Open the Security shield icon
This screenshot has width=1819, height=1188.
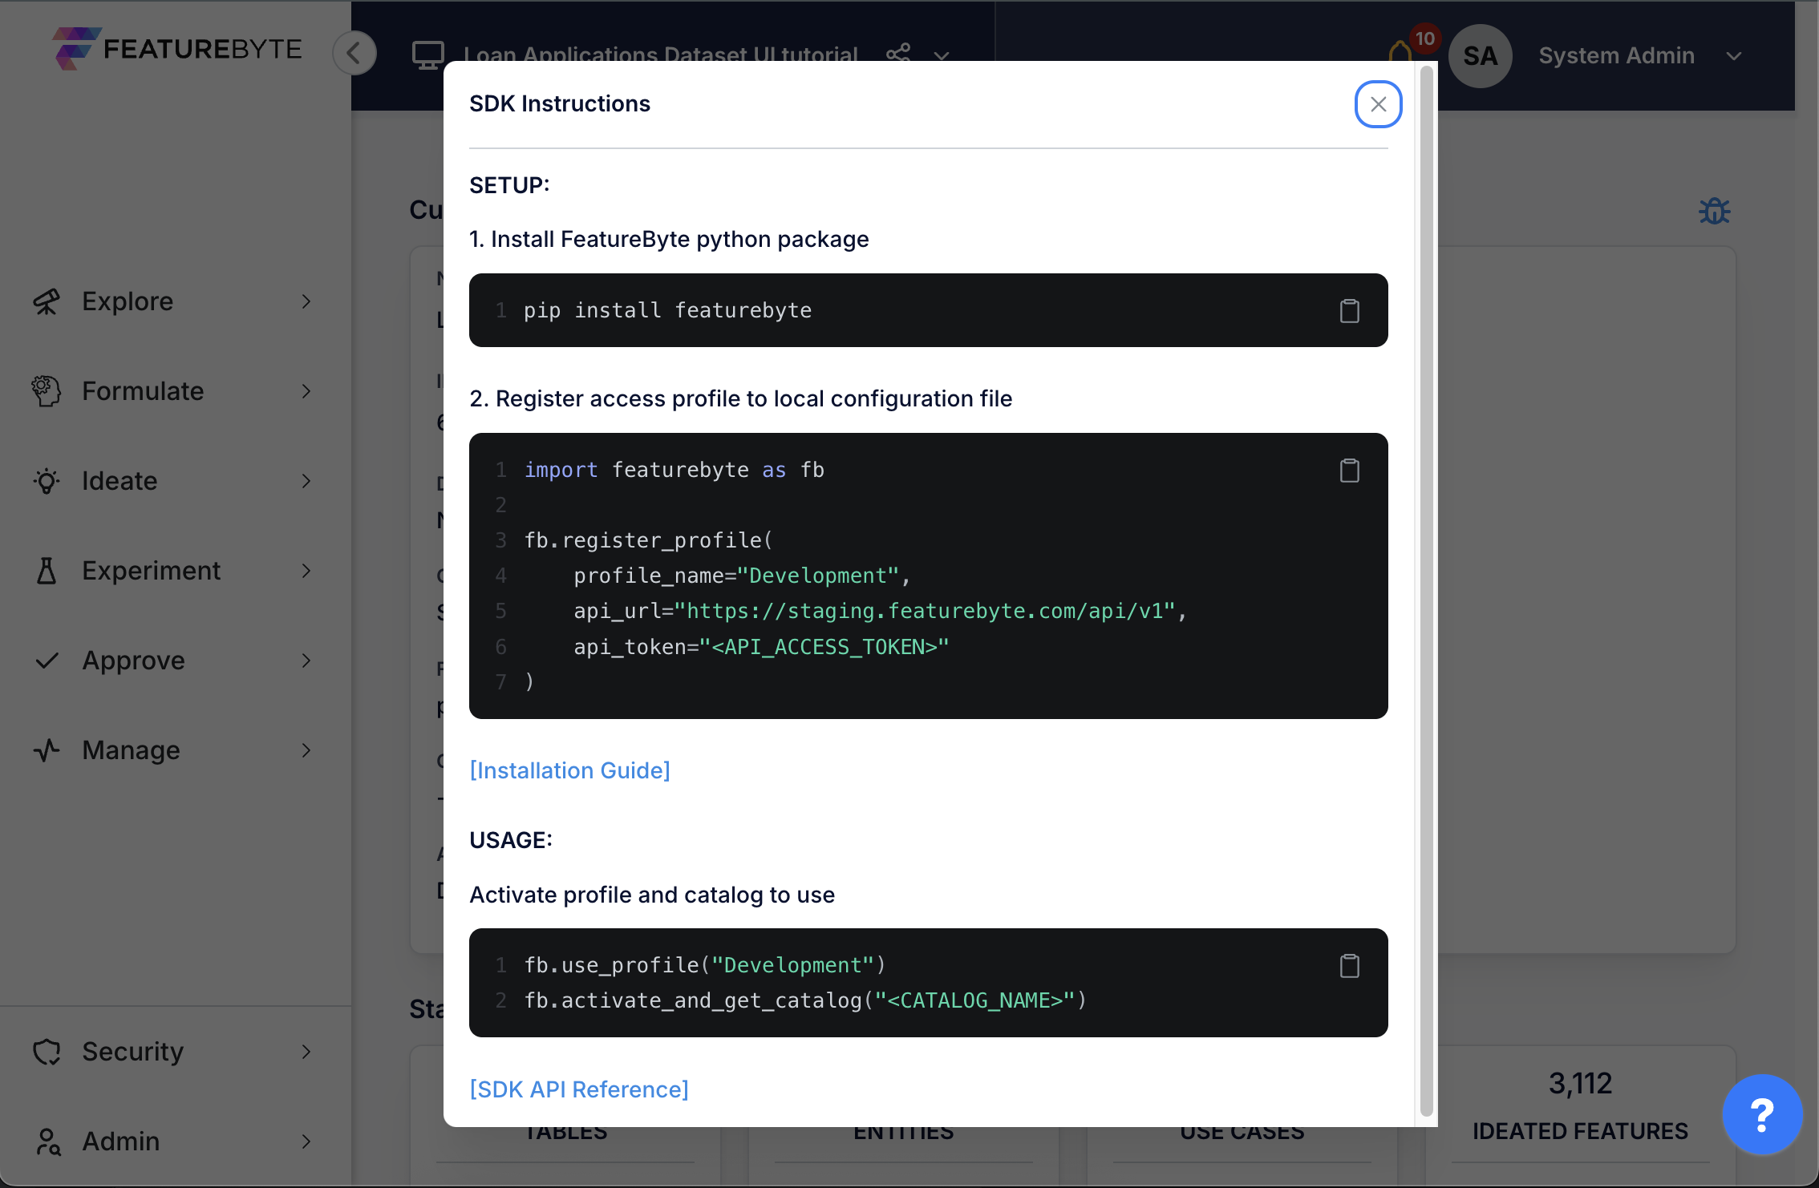click(46, 1051)
